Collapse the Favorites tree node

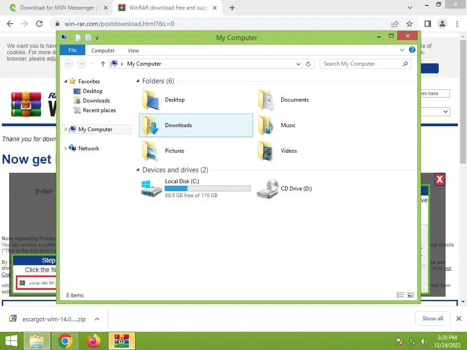pos(66,82)
